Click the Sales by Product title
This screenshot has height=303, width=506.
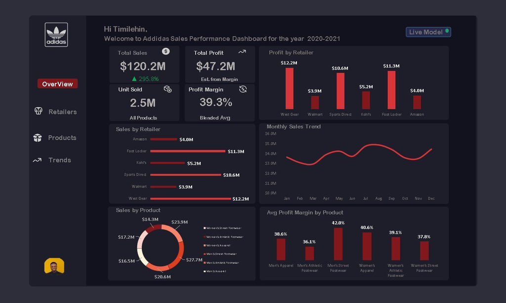138,210
